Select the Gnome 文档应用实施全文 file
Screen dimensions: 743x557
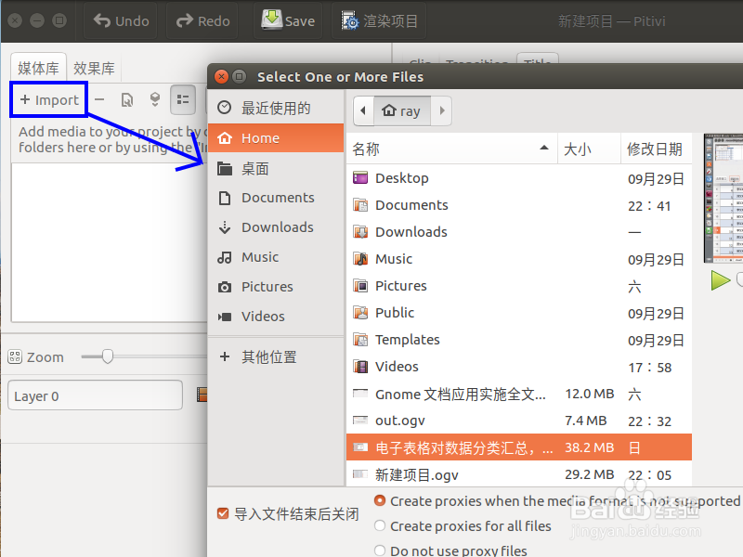[519, 394]
